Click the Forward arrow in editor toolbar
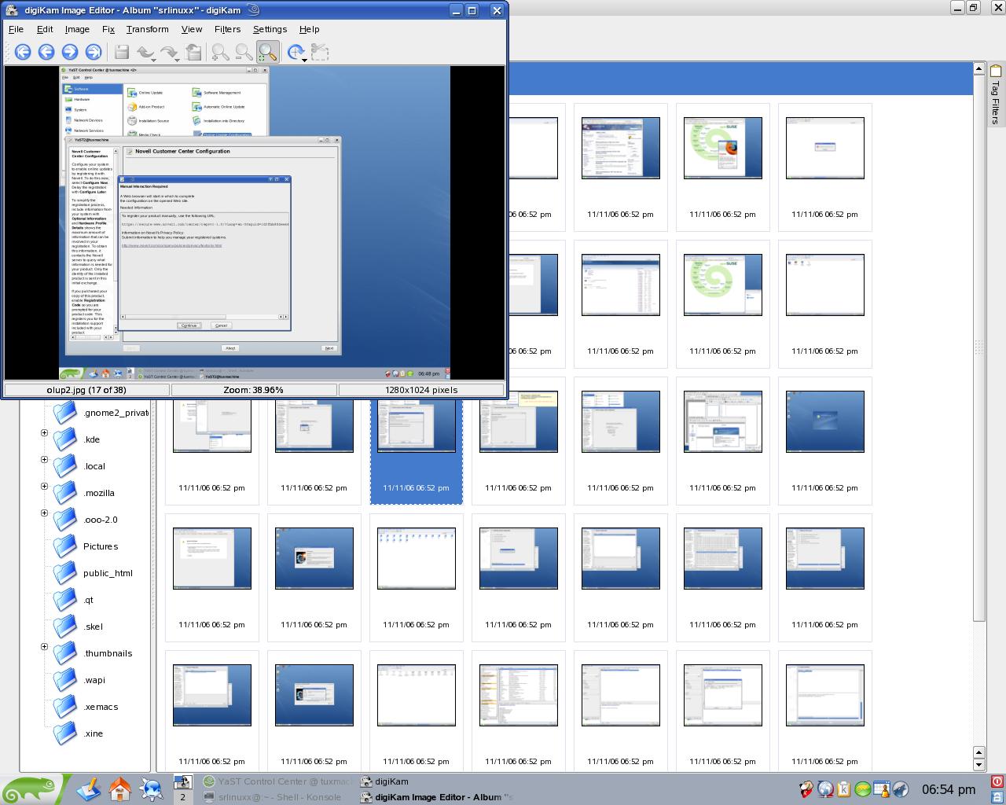 click(70, 52)
